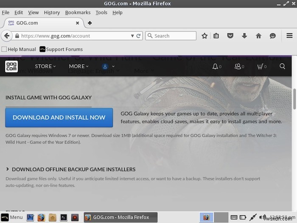Open the GOG account avatar menu
The image size is (297, 223).
[x=108, y=67]
